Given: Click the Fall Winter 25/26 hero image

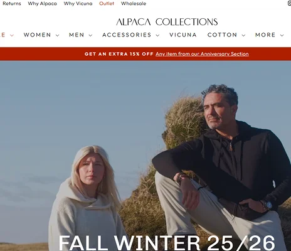Looking at the screenshot, I should [x=145, y=156].
